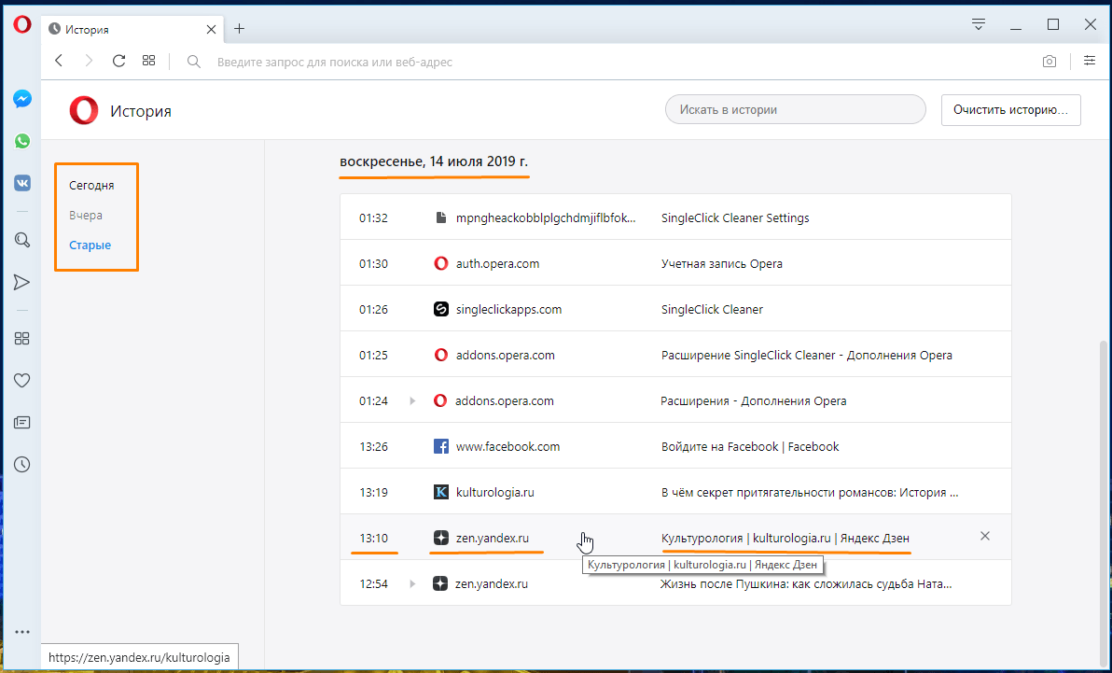Open Учетная запись Opera entry
This screenshot has width=1112, height=673.
tap(722, 263)
